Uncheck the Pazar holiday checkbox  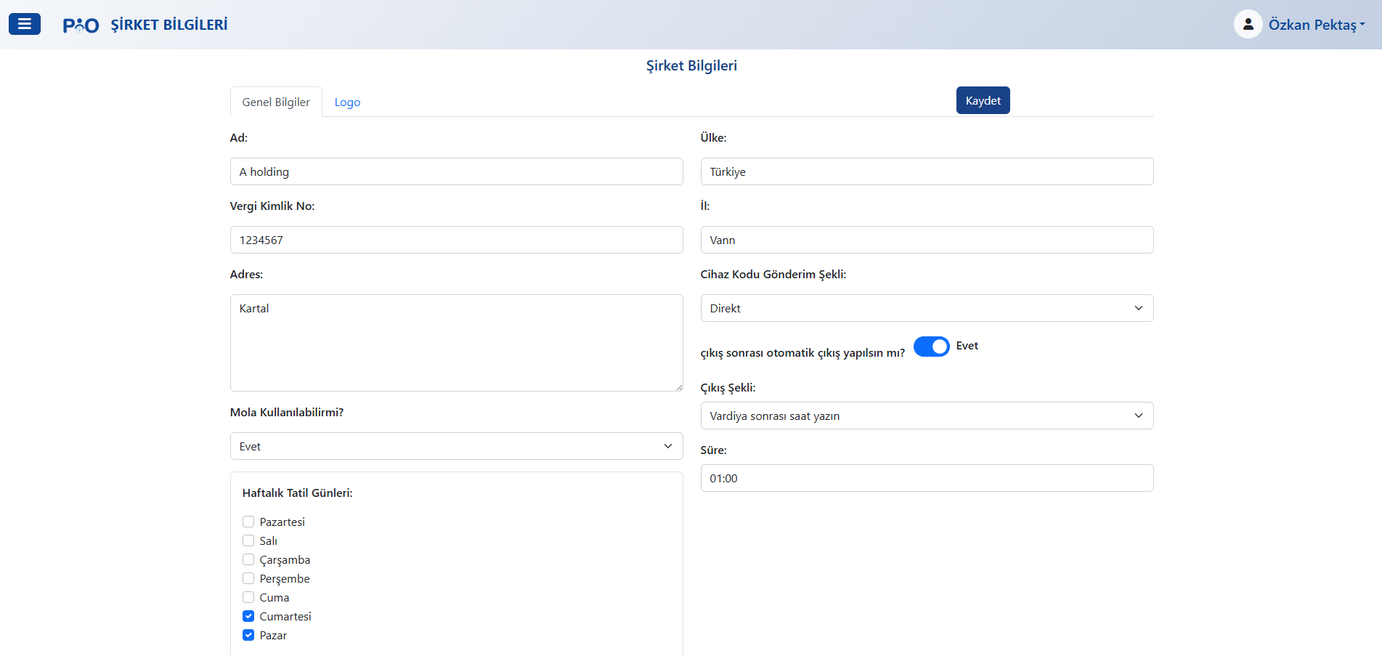point(248,635)
